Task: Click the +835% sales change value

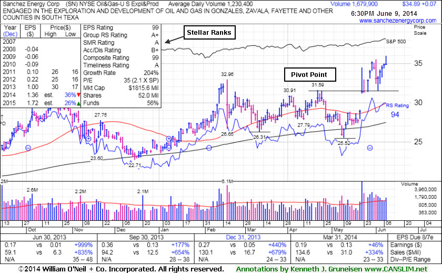Action: click(x=84, y=252)
